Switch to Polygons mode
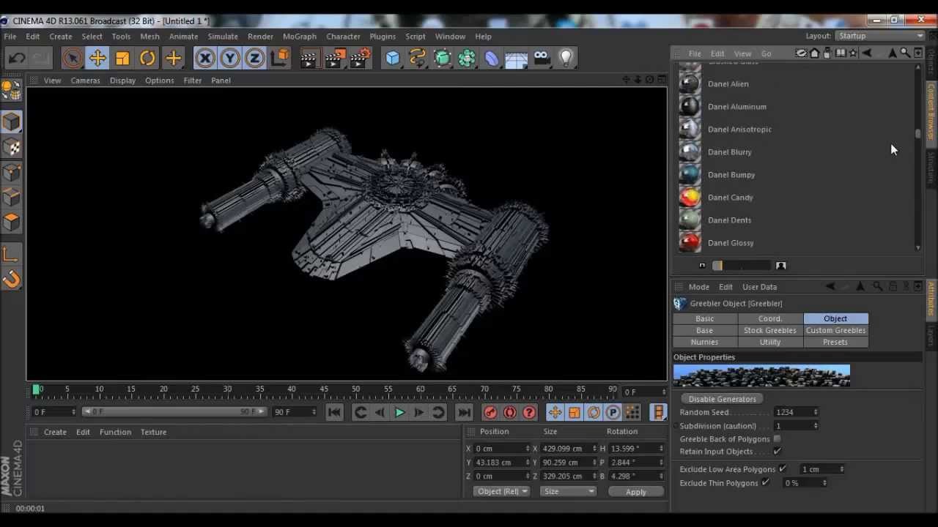The width and height of the screenshot is (938, 527). (12, 221)
